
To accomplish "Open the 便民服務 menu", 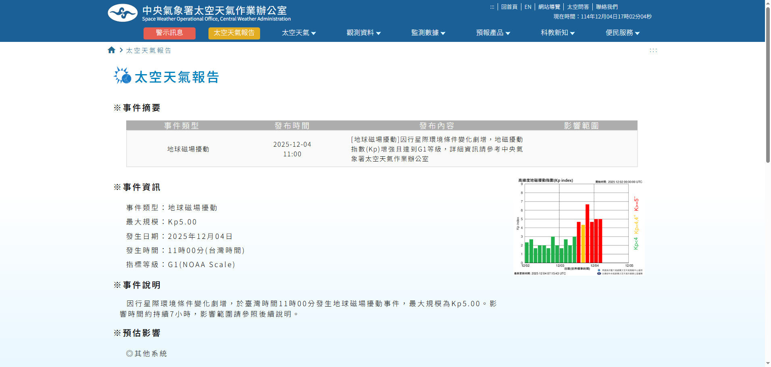I will tap(622, 33).
